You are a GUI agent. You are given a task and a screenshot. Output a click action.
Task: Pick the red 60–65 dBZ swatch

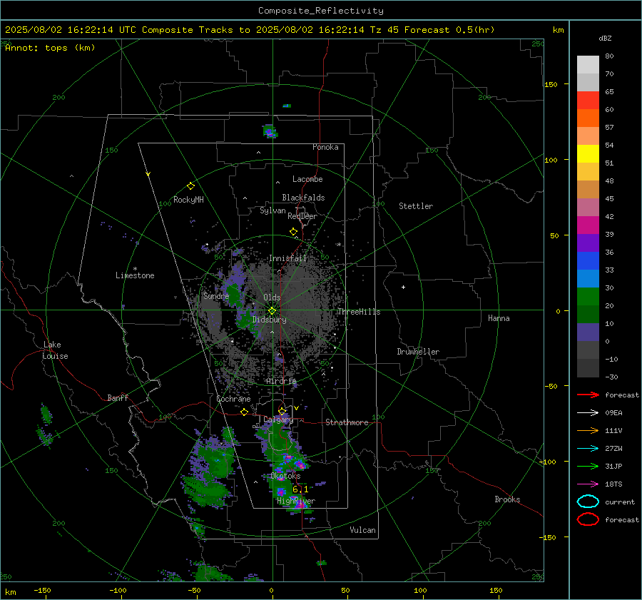click(x=588, y=101)
